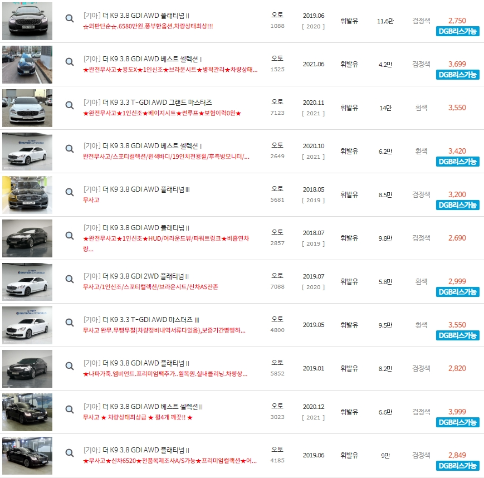Open quick view magnifier for the 3,699 listing
The width and height of the screenshot is (484, 478).
click(x=69, y=61)
